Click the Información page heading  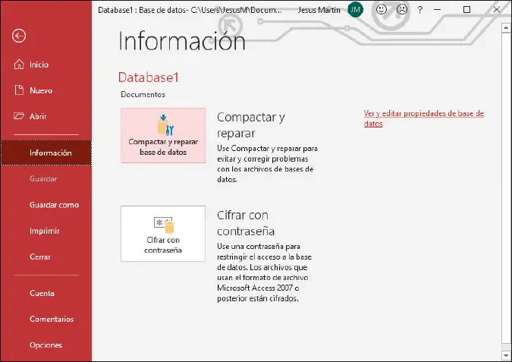tap(181, 41)
